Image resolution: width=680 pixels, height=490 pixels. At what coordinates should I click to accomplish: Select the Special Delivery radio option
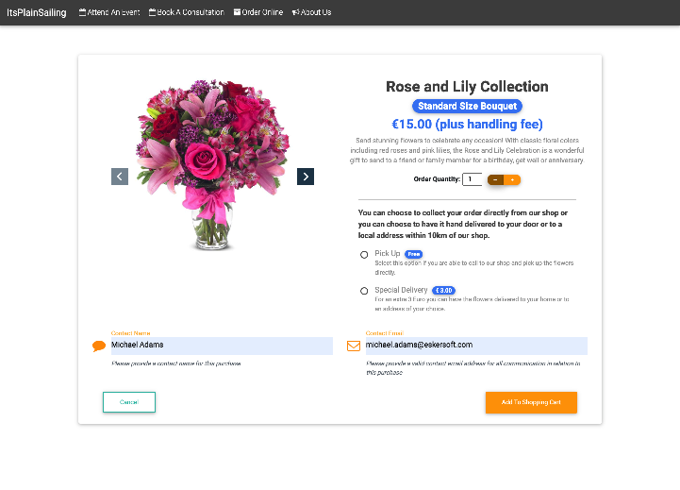pyautogui.click(x=364, y=291)
